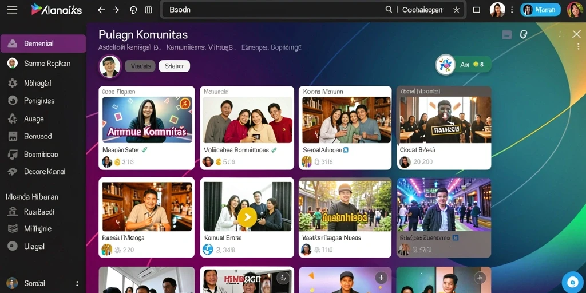The height and width of the screenshot is (293, 586).
Task: Click the community avatar under Pulagn Komunitas
Action: pos(110,66)
